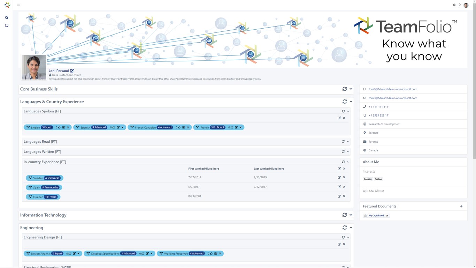Delete the Sweden experience row

pos(344,177)
